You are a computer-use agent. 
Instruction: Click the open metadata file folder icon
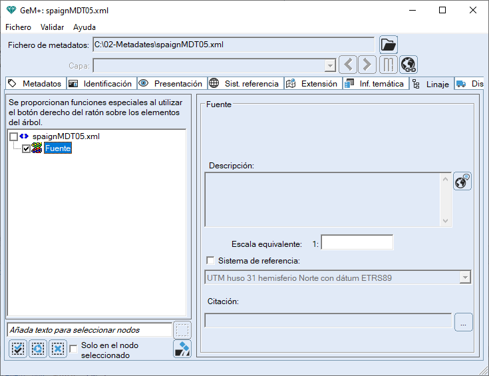389,45
